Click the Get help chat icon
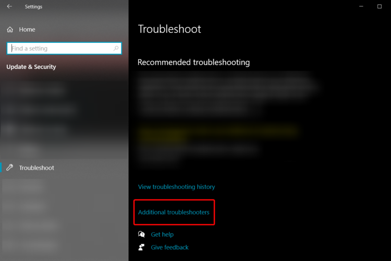The width and height of the screenshot is (391, 261). 141,234
